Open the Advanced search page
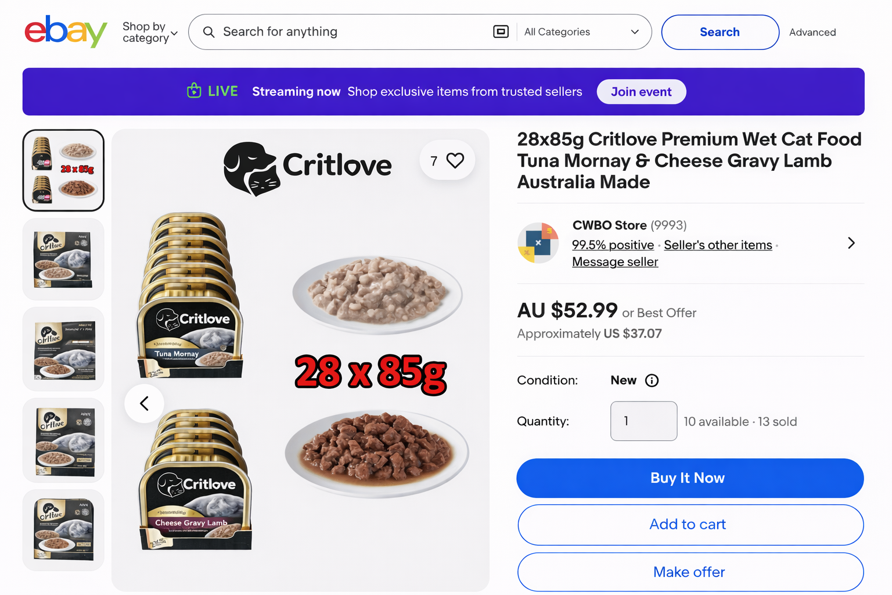Screen dimensions: 892x595 (812, 32)
